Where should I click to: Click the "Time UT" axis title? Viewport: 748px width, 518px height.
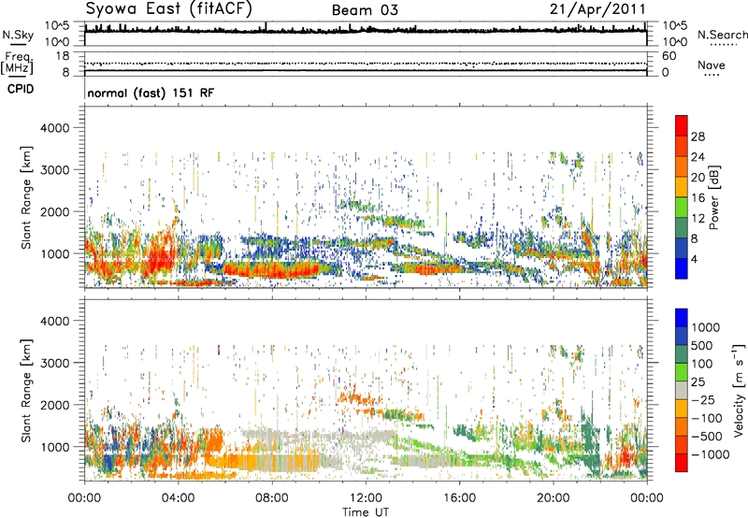(x=366, y=512)
